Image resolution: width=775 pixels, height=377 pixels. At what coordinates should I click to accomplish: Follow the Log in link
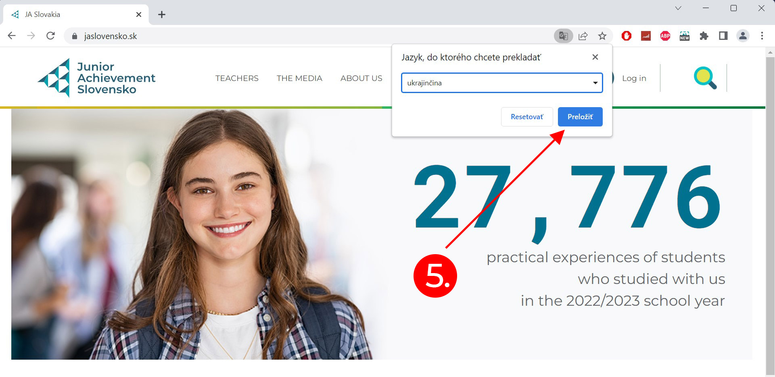point(634,78)
